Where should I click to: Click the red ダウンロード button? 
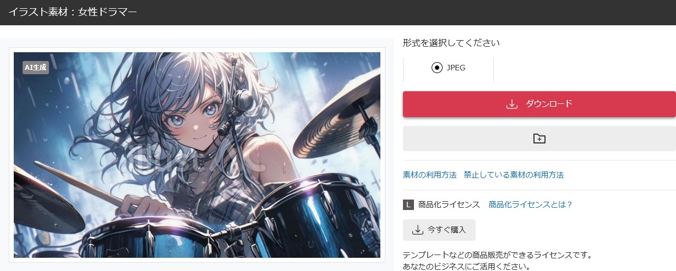539,104
